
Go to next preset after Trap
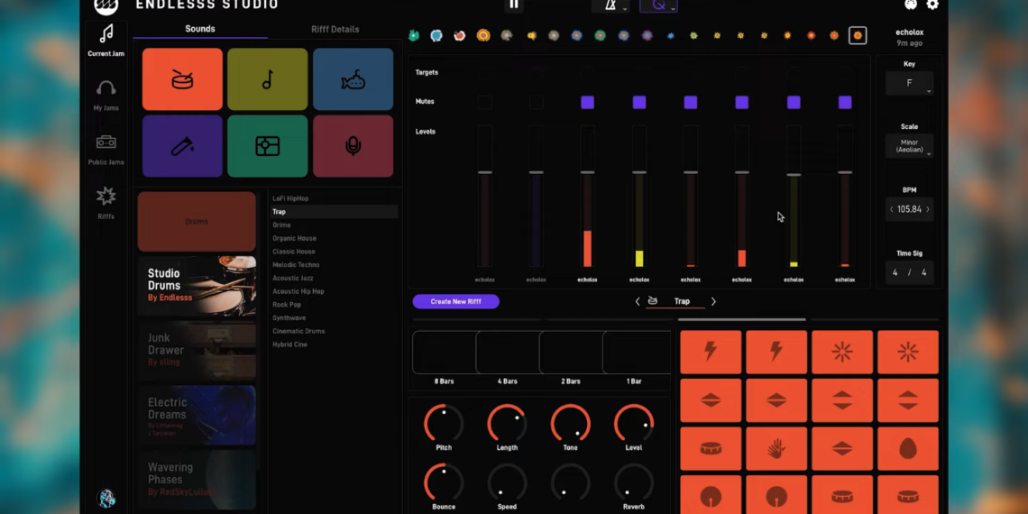click(713, 301)
